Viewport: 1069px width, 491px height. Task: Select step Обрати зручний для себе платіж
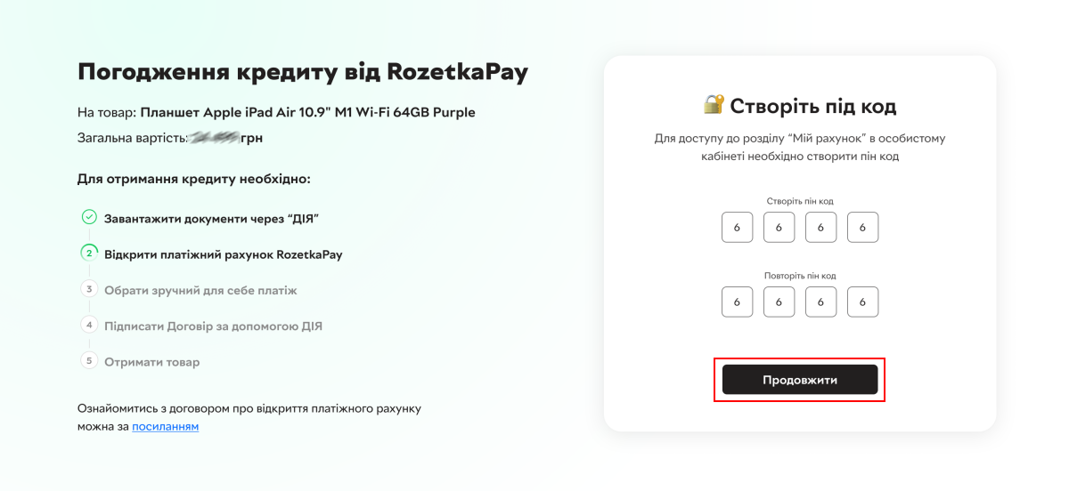click(x=200, y=291)
